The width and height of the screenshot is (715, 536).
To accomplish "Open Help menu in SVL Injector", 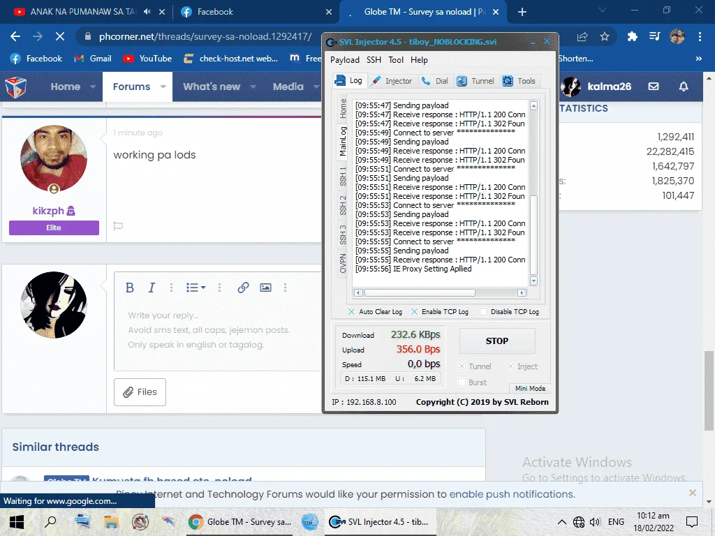I will click(419, 60).
